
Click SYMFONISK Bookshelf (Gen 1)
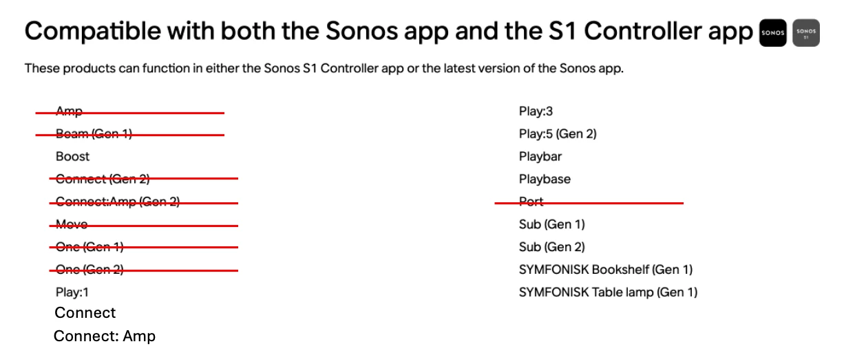click(x=606, y=270)
